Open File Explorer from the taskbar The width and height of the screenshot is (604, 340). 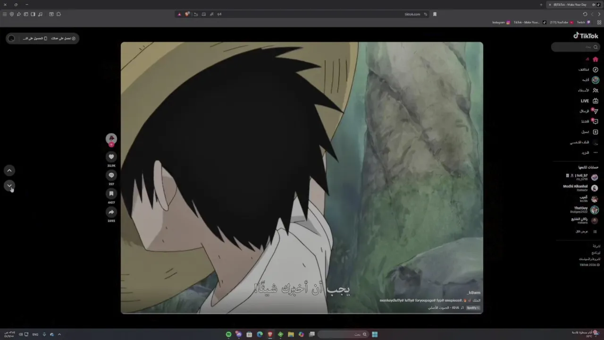(x=291, y=334)
